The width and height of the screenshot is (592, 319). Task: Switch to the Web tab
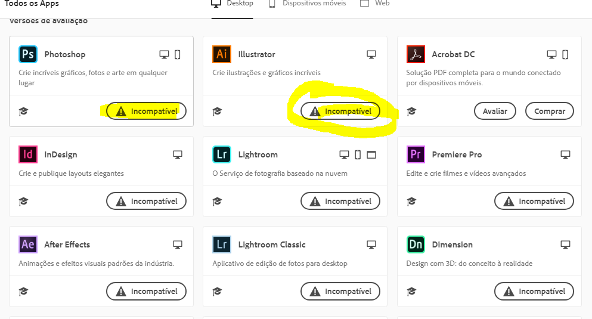tap(374, 4)
